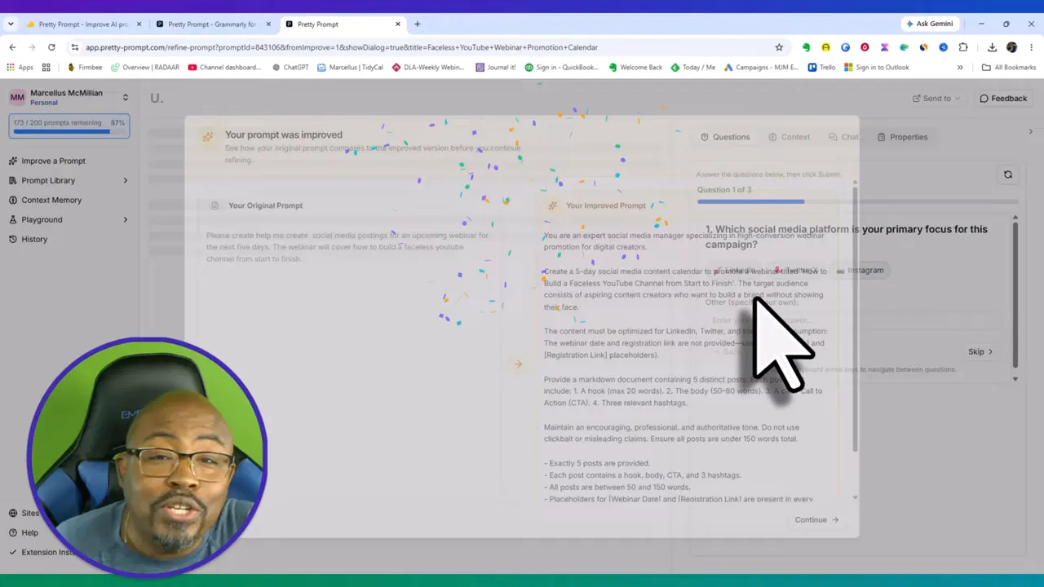Click the site information icon in address bar
Viewport: 1044px width, 587px height.
click(75, 47)
